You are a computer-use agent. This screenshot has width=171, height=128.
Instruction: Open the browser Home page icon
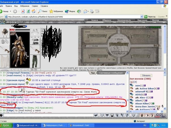pos(34,11)
